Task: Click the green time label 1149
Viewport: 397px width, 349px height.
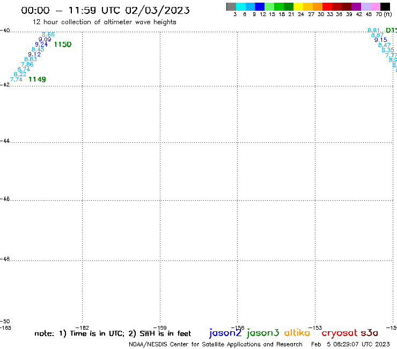Action: click(x=37, y=79)
